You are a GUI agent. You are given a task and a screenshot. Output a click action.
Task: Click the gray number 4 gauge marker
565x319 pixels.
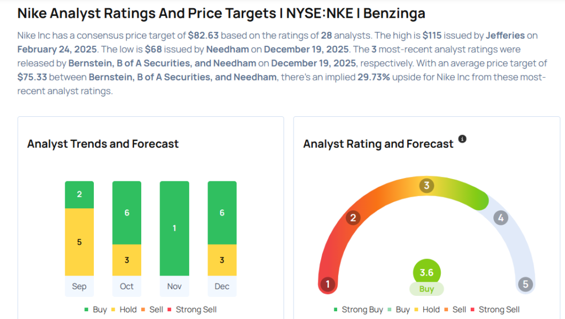pyautogui.click(x=500, y=218)
